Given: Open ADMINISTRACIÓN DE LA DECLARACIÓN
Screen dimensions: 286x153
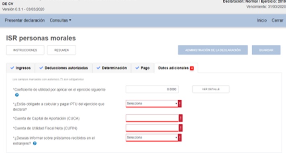Looking at the screenshot, I should pos(213,50).
